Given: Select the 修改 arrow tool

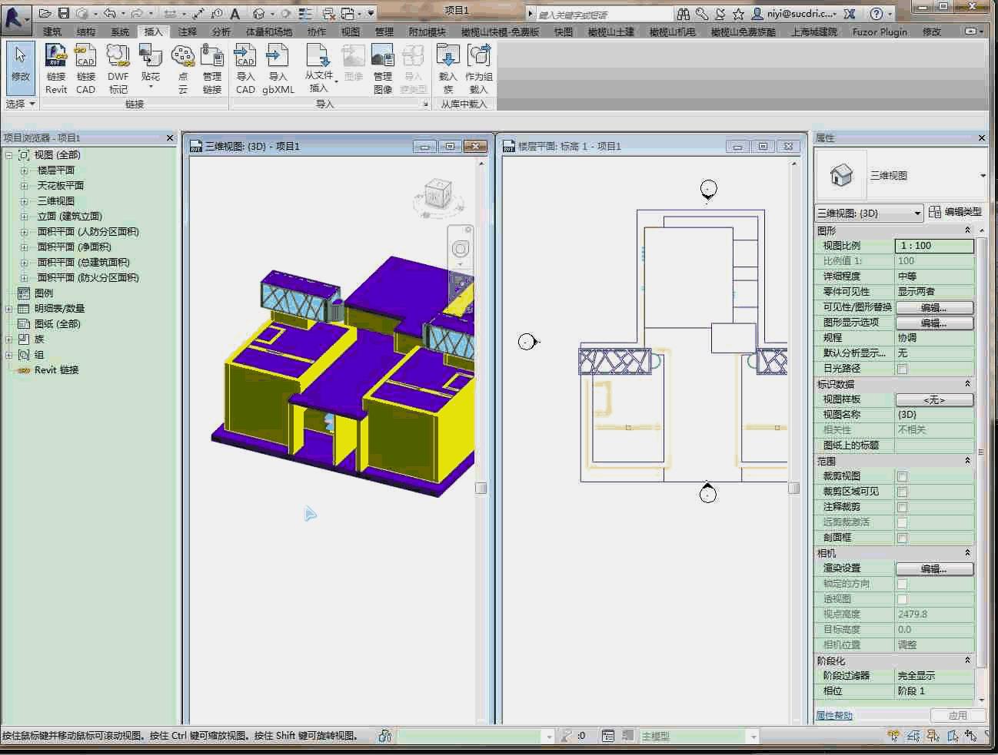Looking at the screenshot, I should click(20, 68).
